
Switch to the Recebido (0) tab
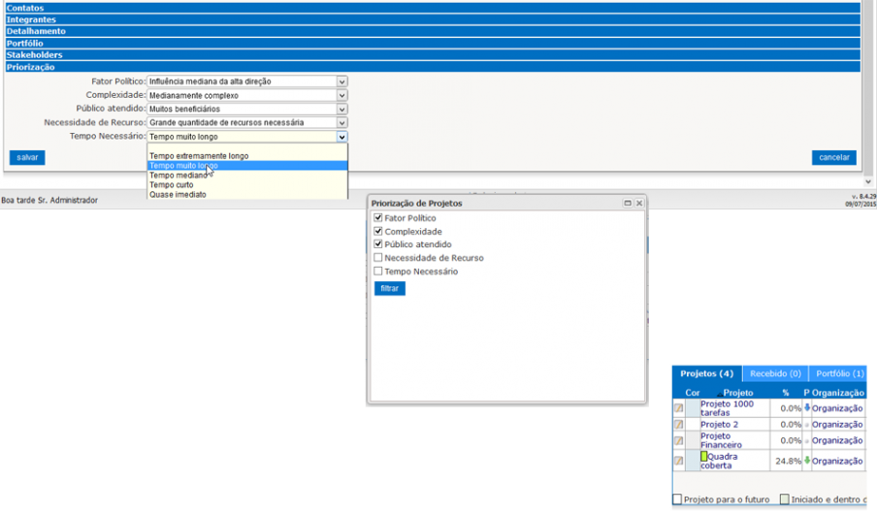tap(774, 373)
